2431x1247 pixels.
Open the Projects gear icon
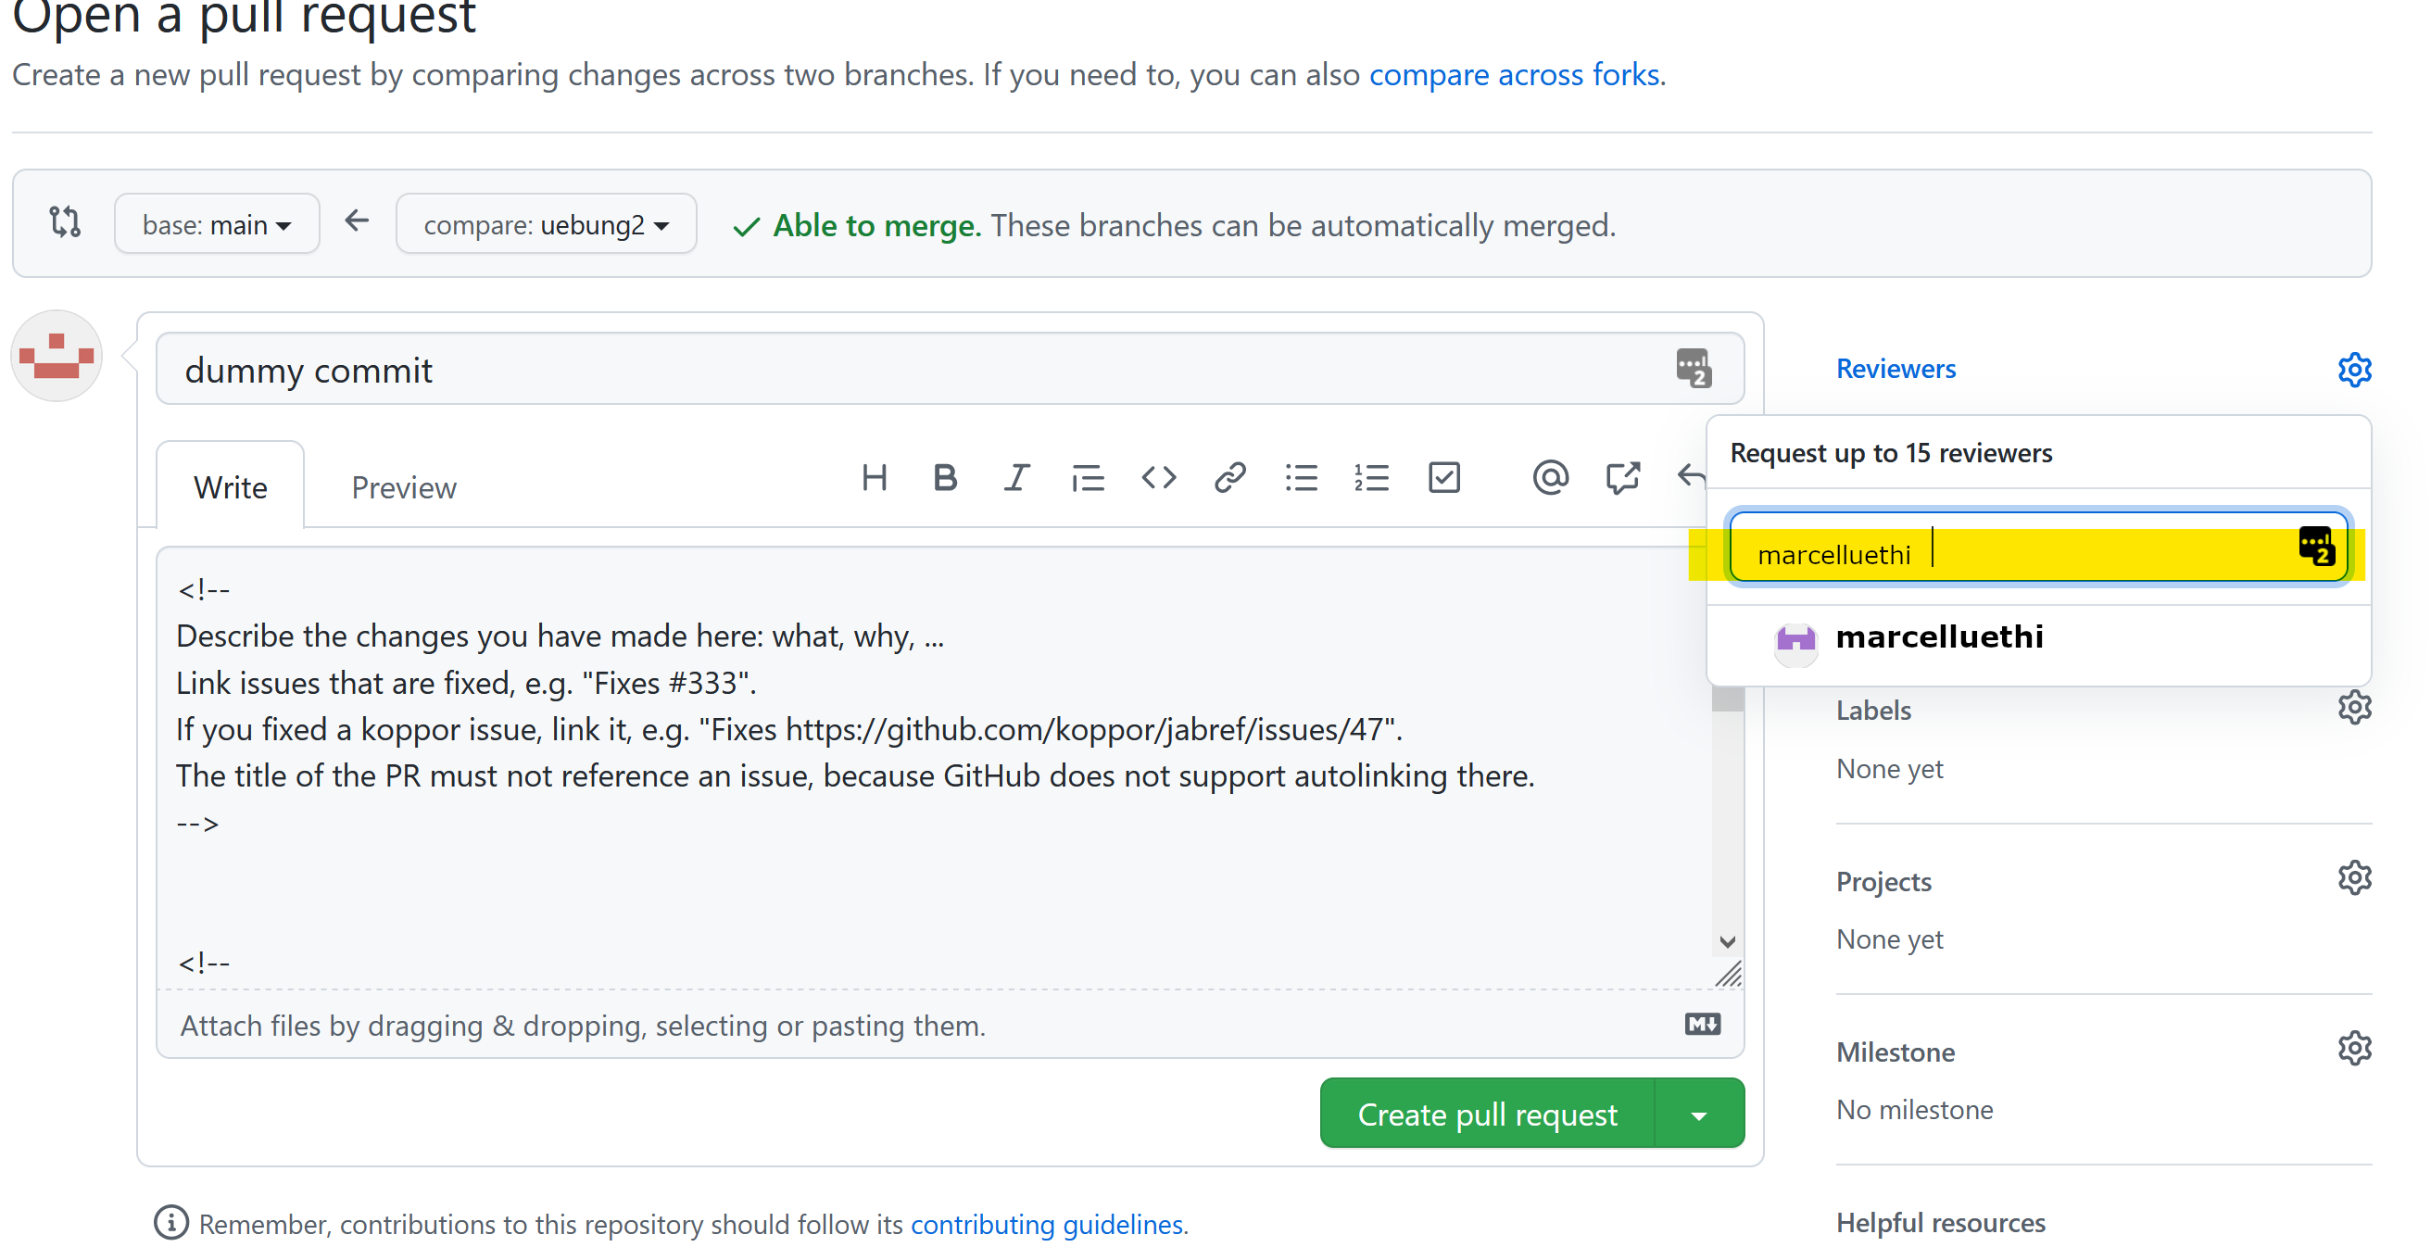click(x=2354, y=878)
